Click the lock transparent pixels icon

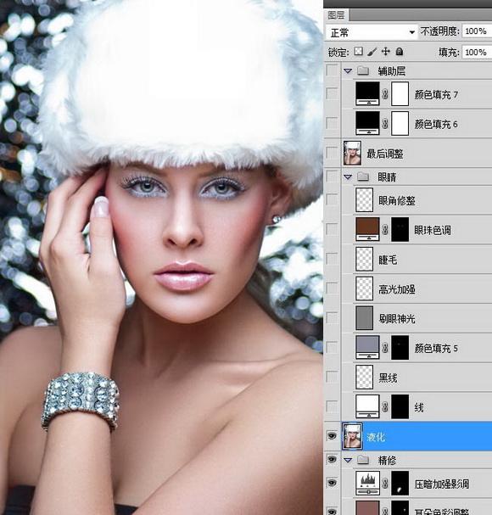[x=358, y=52]
